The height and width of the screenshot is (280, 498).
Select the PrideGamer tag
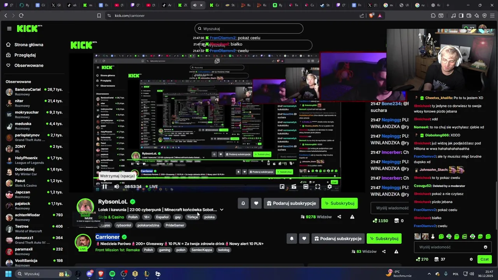click(x=175, y=225)
